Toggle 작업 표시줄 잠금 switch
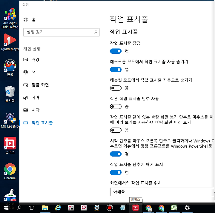This screenshot has width=215, height=213. coord(116,51)
